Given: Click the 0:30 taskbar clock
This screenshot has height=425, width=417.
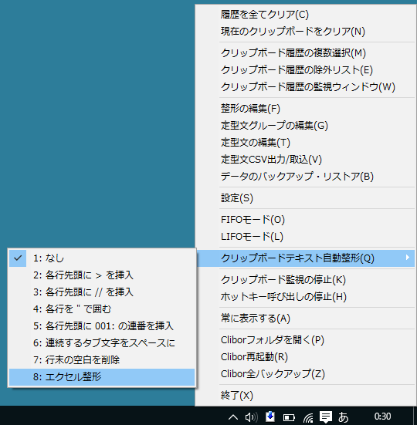Looking at the screenshot, I should 382,416.
